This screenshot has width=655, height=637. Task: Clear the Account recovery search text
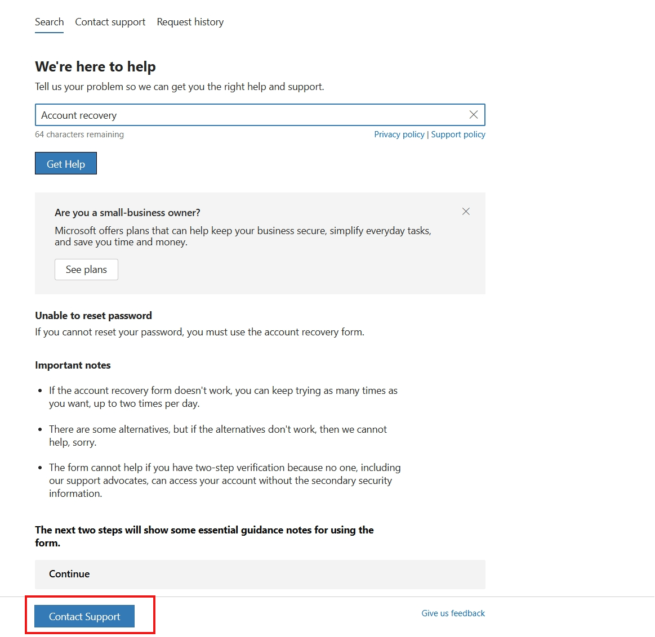coord(474,115)
